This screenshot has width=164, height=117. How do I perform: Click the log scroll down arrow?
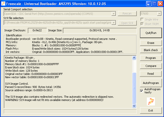tap(134, 106)
